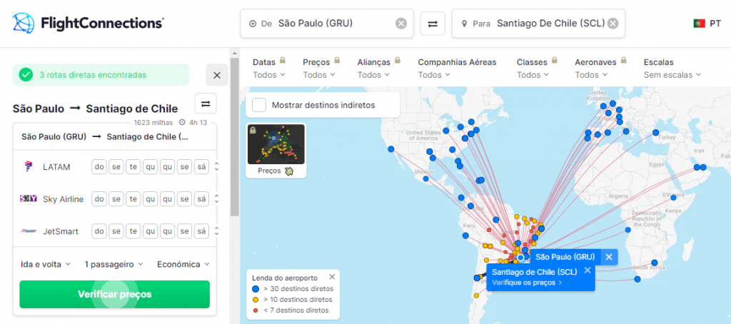The image size is (731, 324).
Task: Click the red '< 7 destinos diretos' legend dot
Action: (x=256, y=310)
